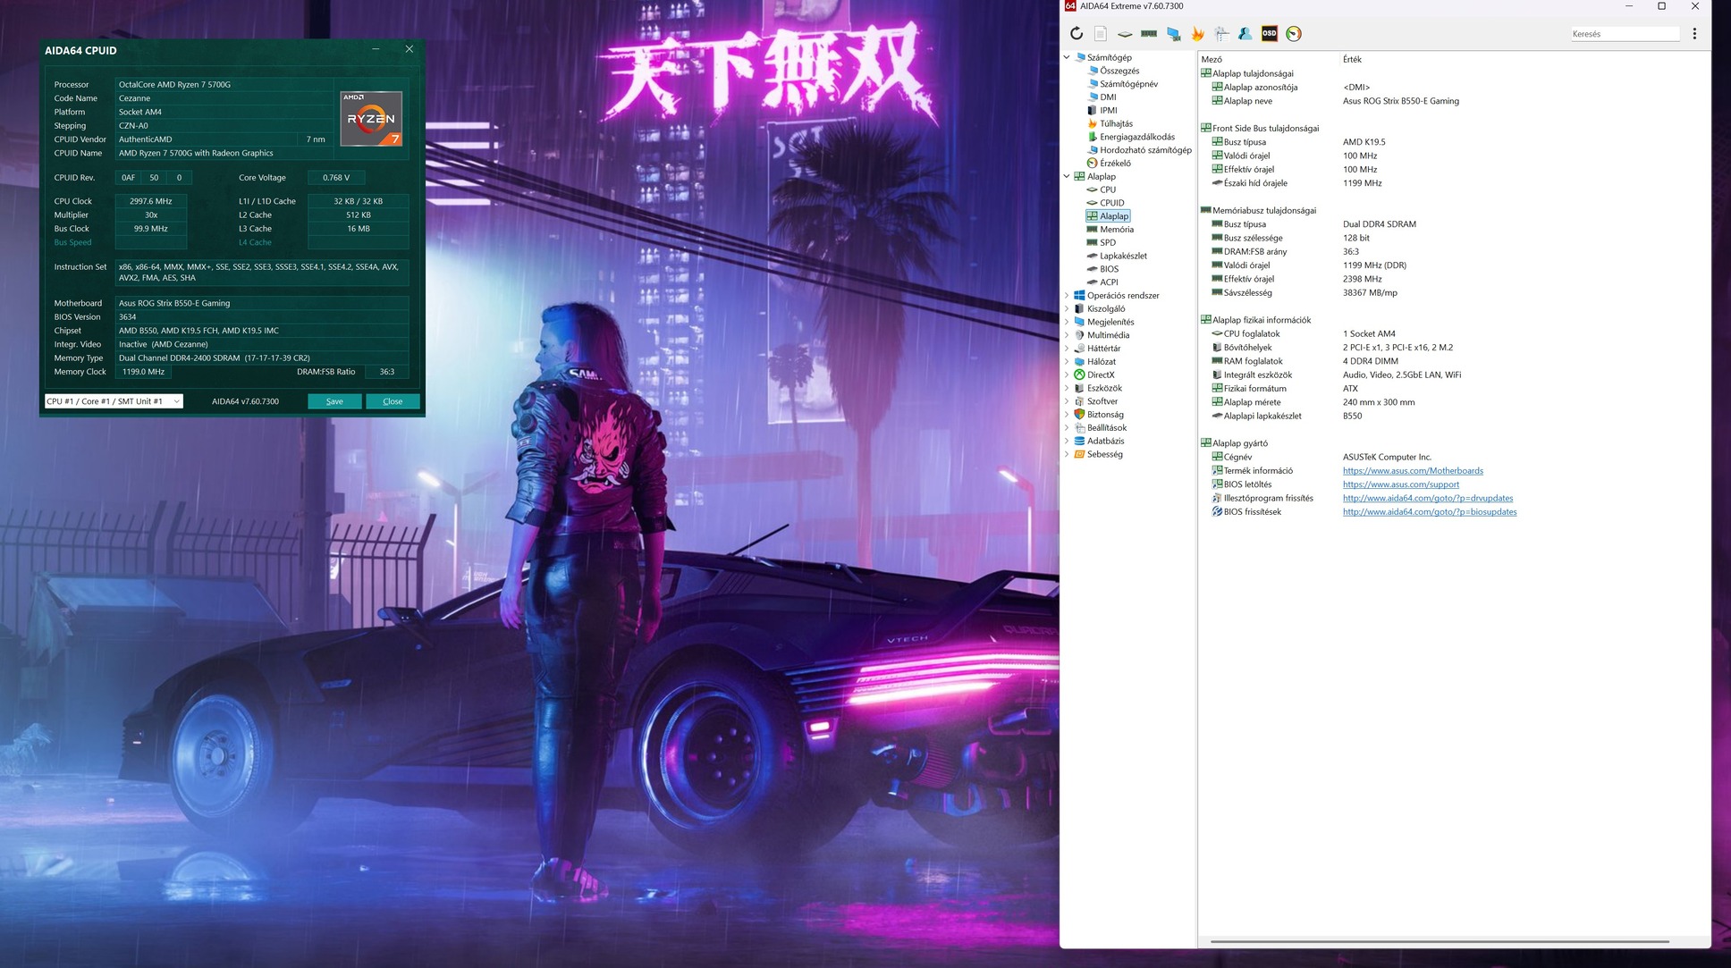Open CPU core selection dropdown
The width and height of the screenshot is (1731, 968).
(114, 401)
